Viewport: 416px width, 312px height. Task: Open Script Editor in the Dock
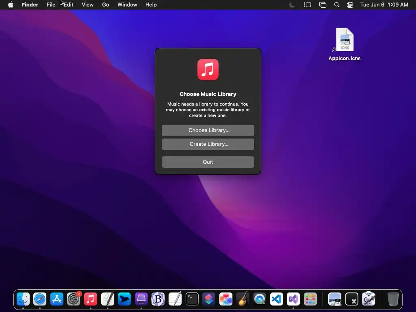pos(107,299)
